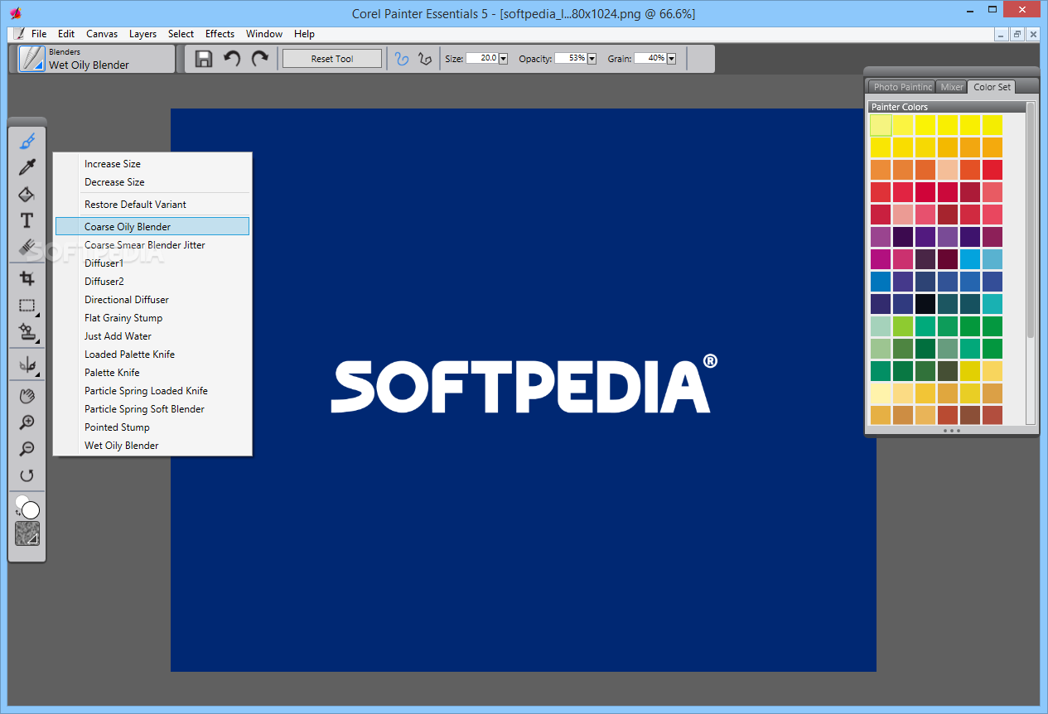Click the Reset Tool button

(332, 59)
